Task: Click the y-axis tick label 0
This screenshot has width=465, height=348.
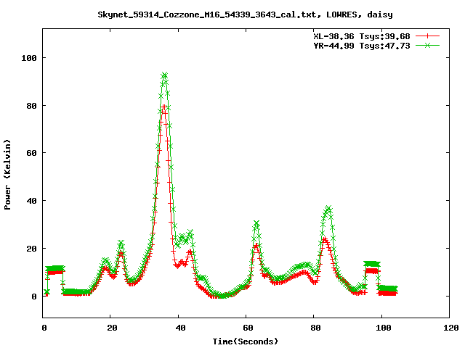Action: (34, 297)
